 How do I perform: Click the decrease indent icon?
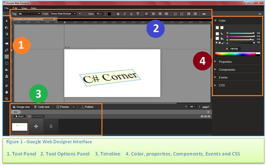pyautogui.click(x=189, y=14)
